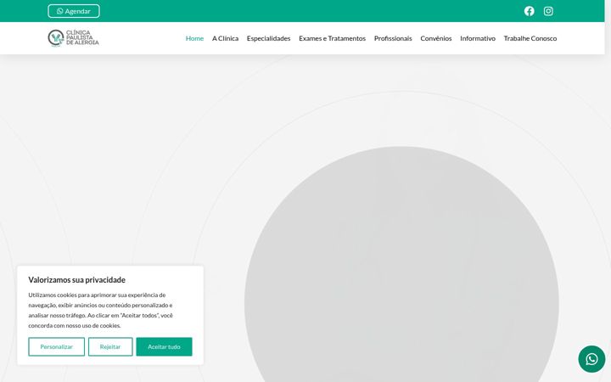Accept cookies with Aceitar tudo

tap(164, 346)
